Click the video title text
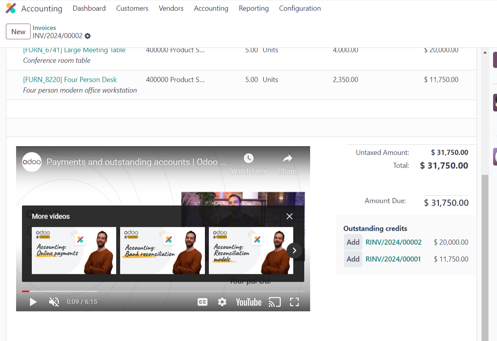 pyautogui.click(x=136, y=162)
